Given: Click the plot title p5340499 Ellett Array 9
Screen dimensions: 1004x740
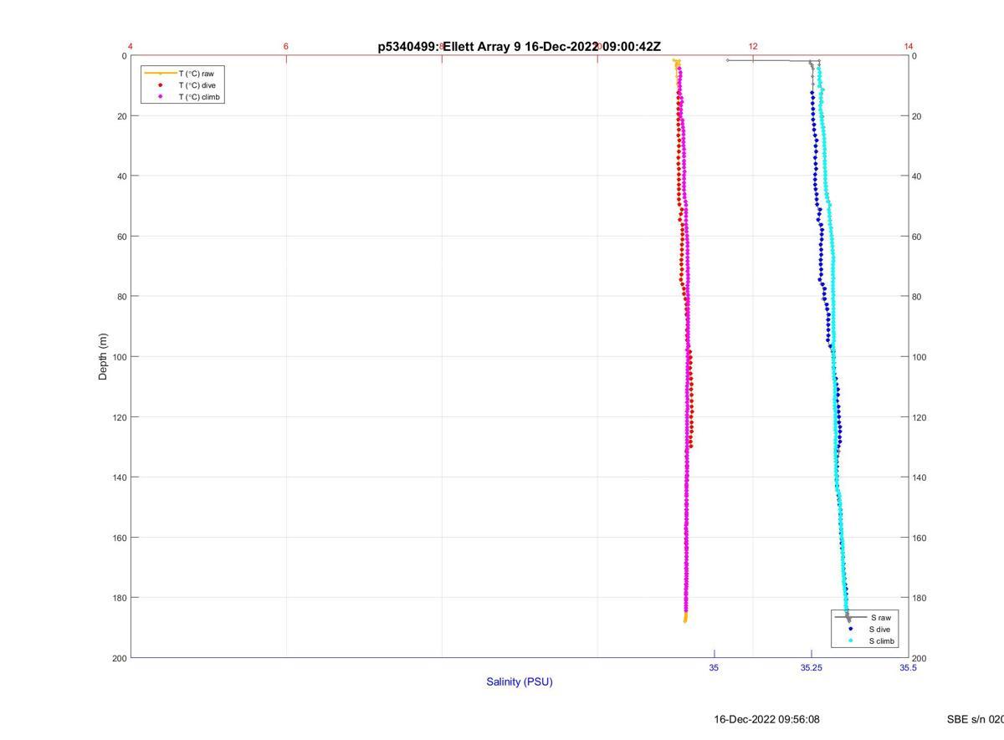Looking at the screenshot, I should pyautogui.click(x=520, y=47).
